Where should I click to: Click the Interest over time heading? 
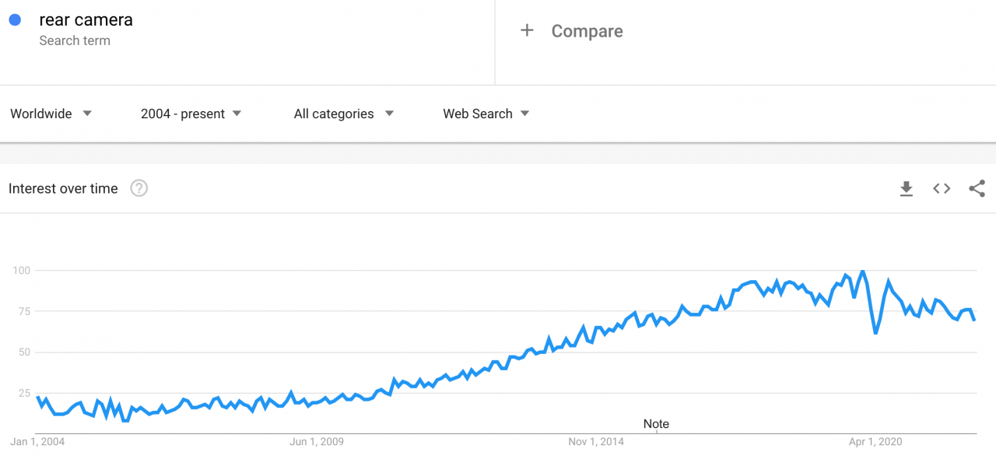[63, 188]
